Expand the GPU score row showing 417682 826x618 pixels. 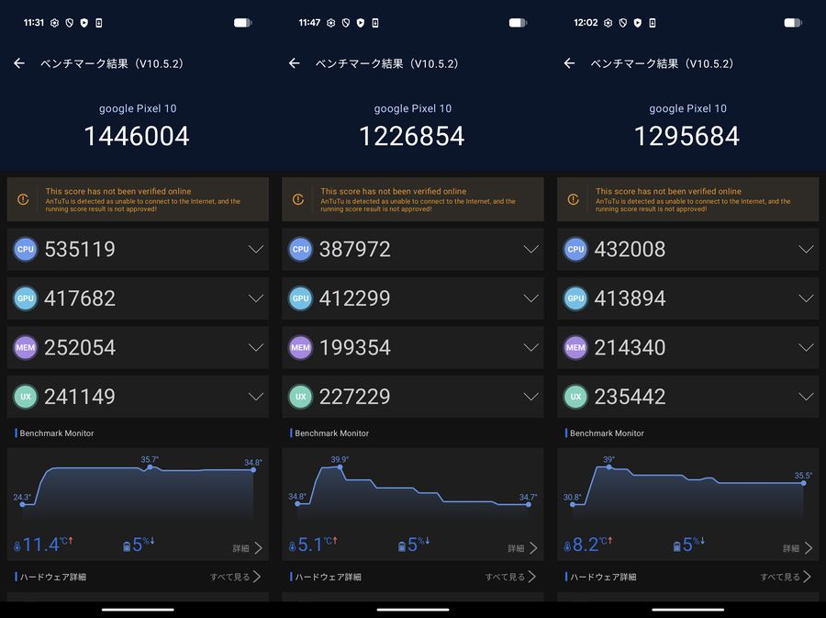(256, 298)
